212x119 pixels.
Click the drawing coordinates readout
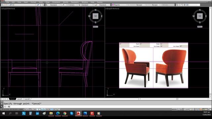12,109
